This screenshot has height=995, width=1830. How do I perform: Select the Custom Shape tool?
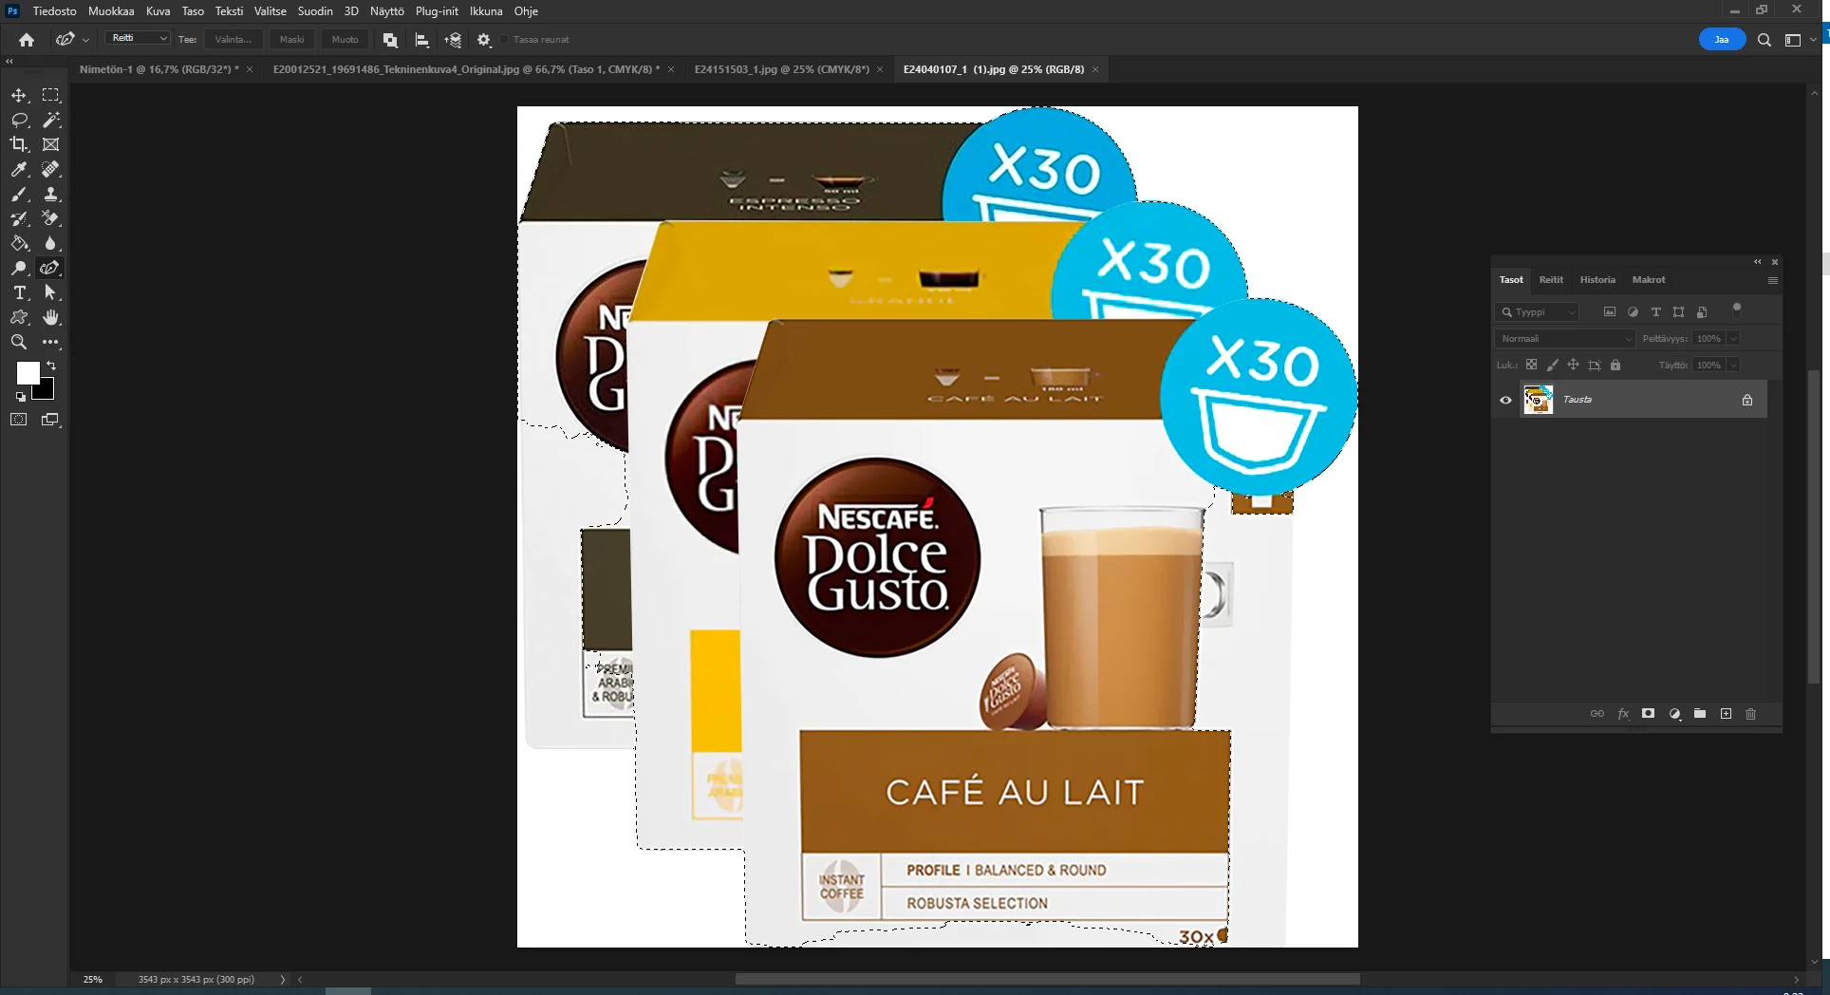[x=19, y=317]
